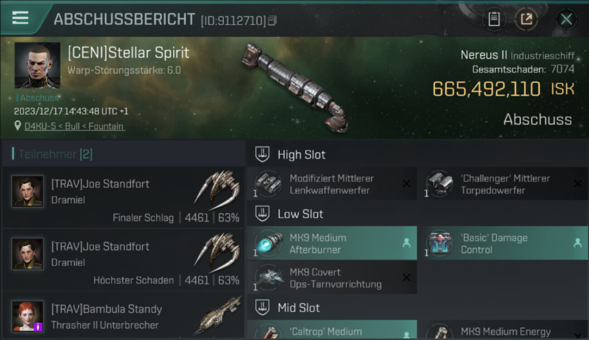This screenshot has width=589, height=340.
Task: Close the Abschussbericht window
Action: pyautogui.click(x=566, y=19)
